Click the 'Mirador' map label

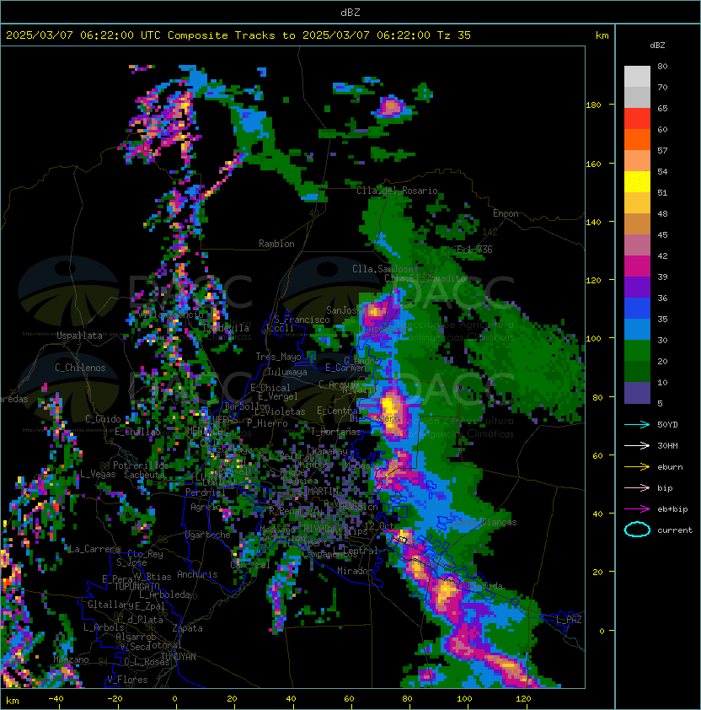click(x=355, y=571)
